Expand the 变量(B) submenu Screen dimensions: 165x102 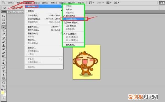44,59
